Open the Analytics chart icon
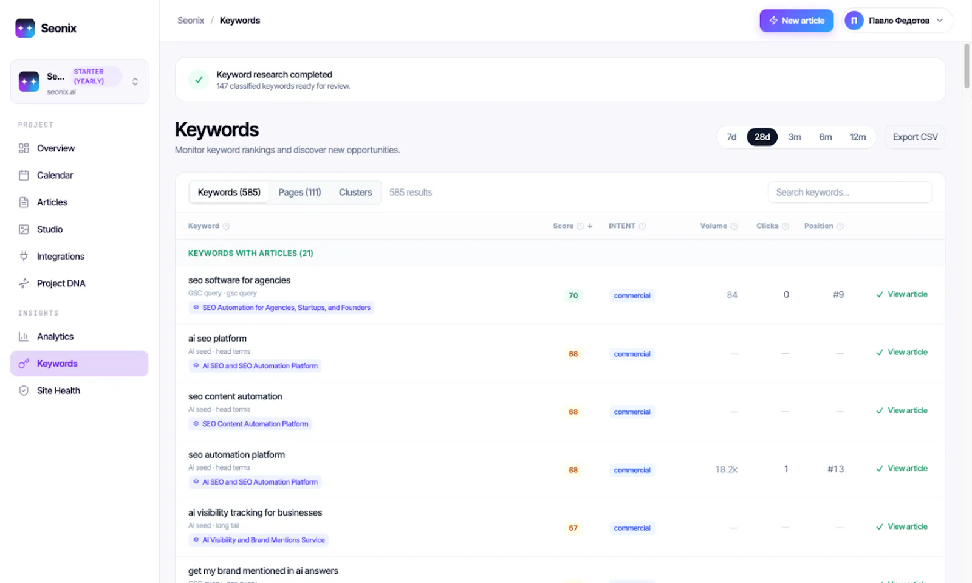Image resolution: width=972 pixels, height=583 pixels. click(24, 337)
